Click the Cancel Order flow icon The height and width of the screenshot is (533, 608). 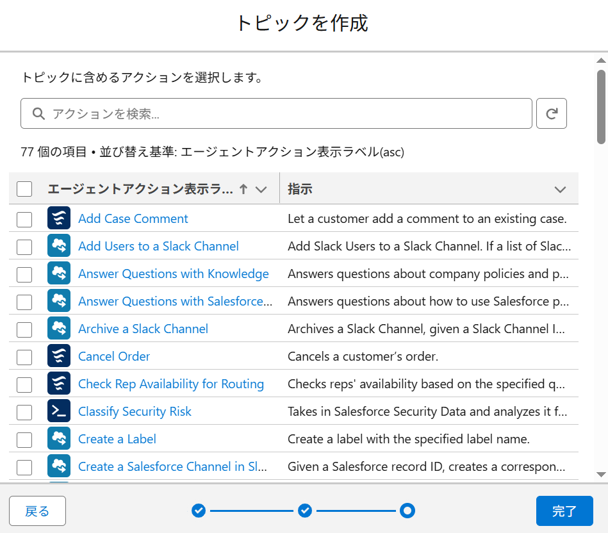pos(59,356)
